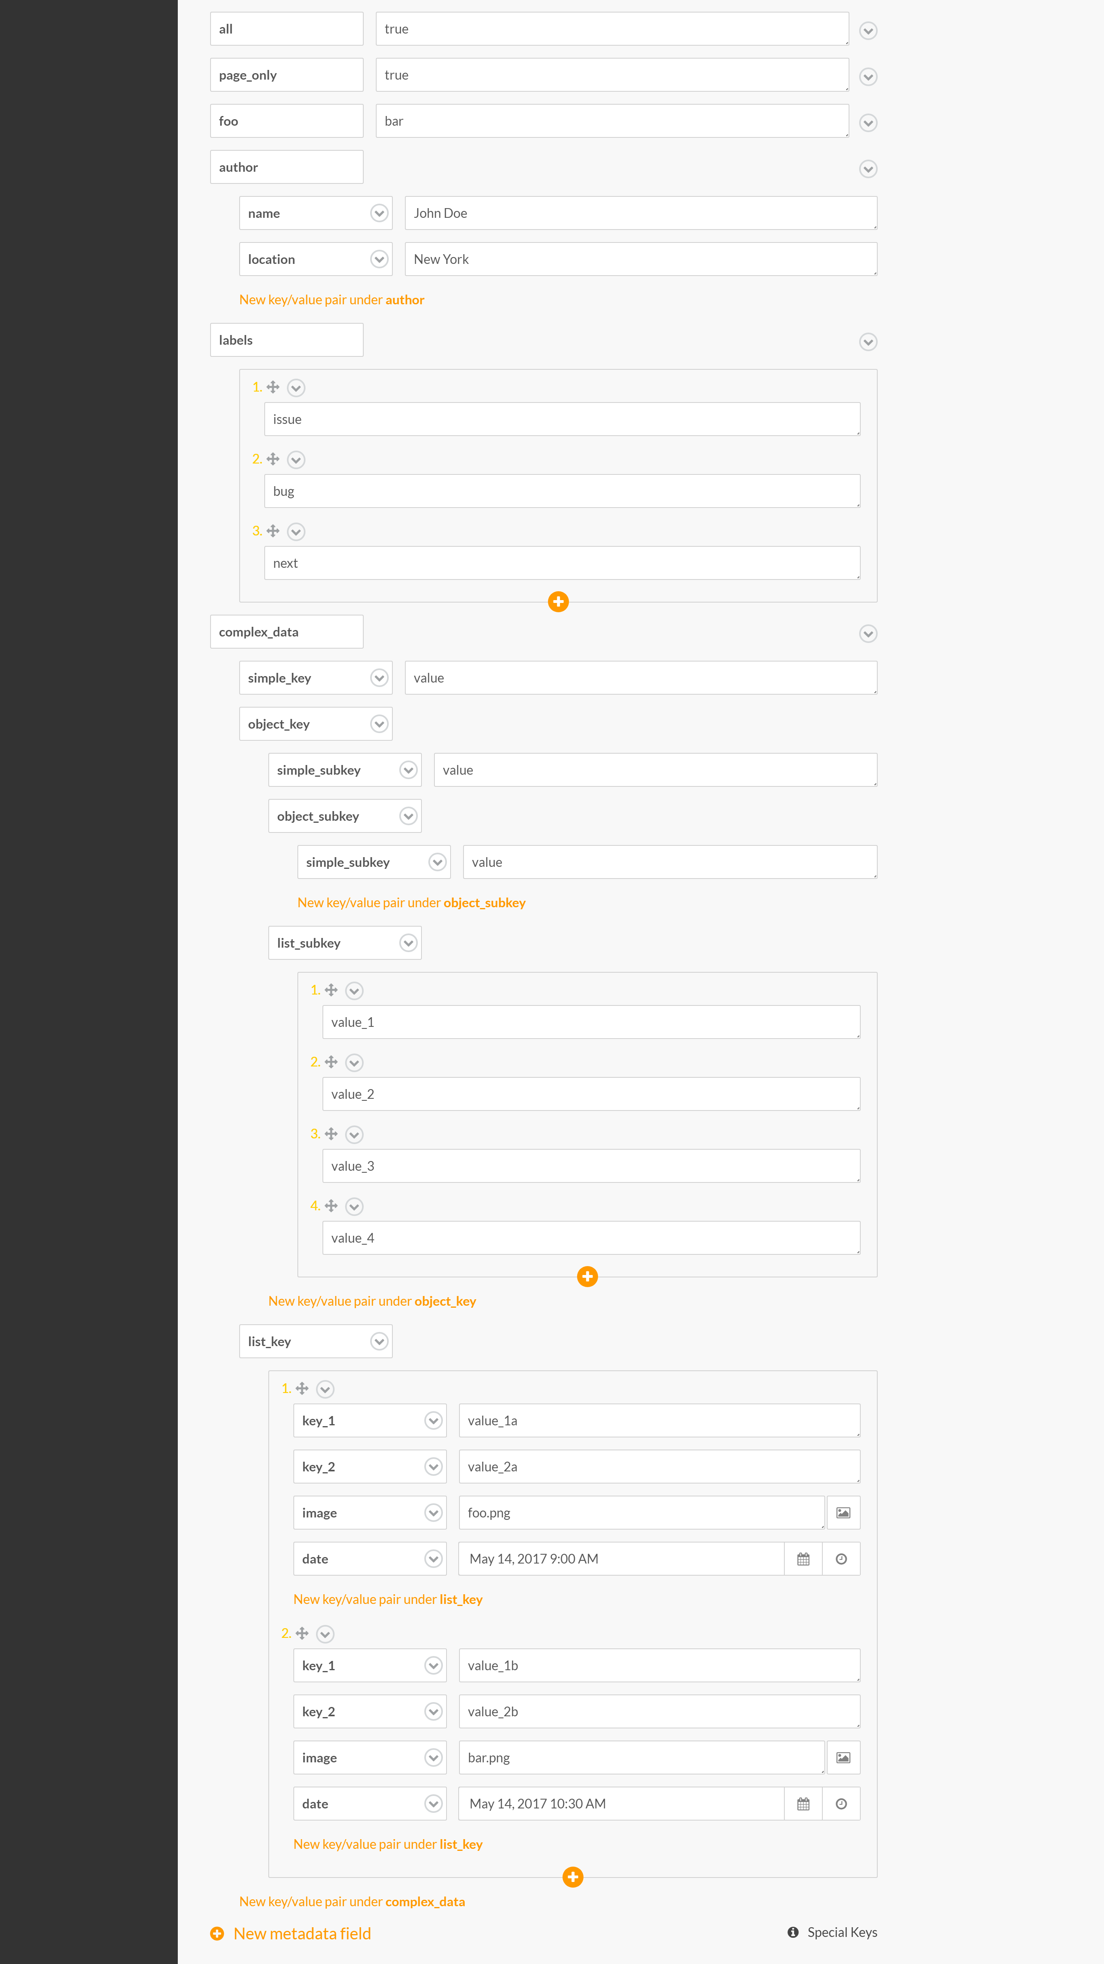The width and height of the screenshot is (1104, 1964).
Task: Click orange plus icon under labels list
Action: (558, 602)
